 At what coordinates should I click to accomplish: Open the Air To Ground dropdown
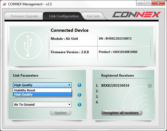(42, 105)
